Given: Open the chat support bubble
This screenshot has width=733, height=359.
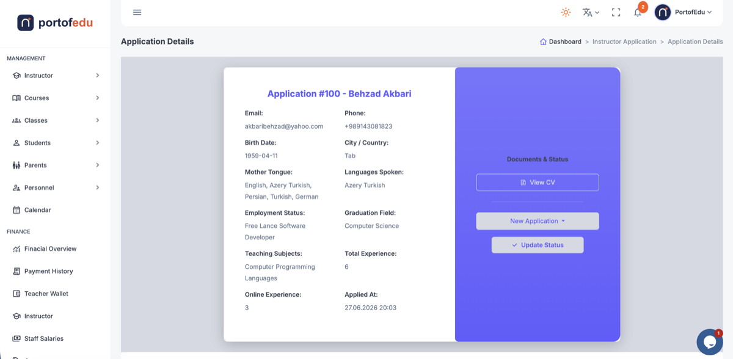Looking at the screenshot, I should tap(709, 342).
